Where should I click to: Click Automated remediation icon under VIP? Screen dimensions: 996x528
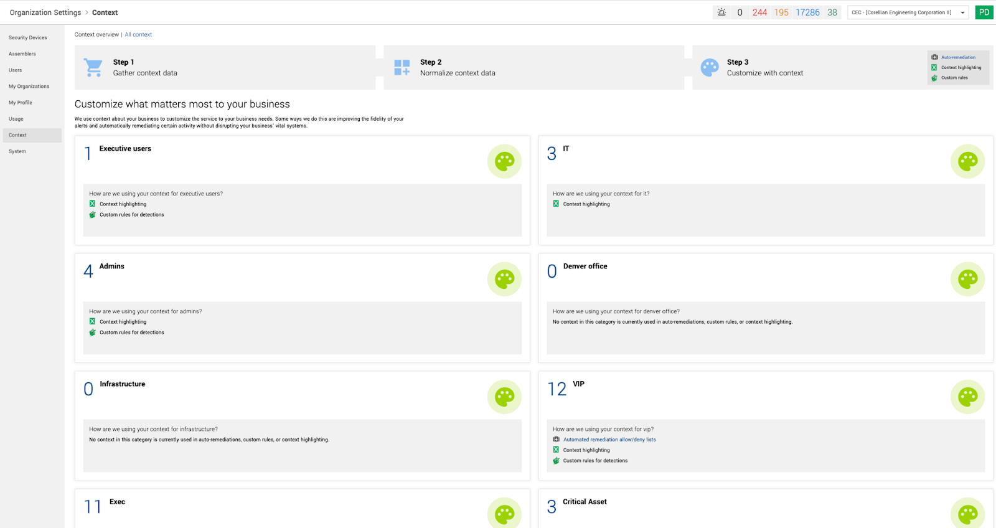pos(556,439)
